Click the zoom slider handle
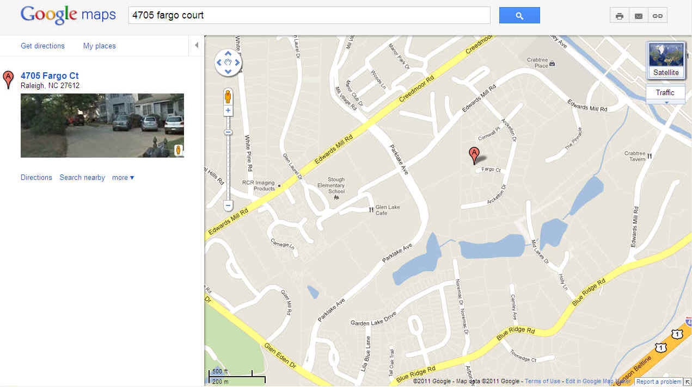Screen dimensions: 692x387 [228, 132]
